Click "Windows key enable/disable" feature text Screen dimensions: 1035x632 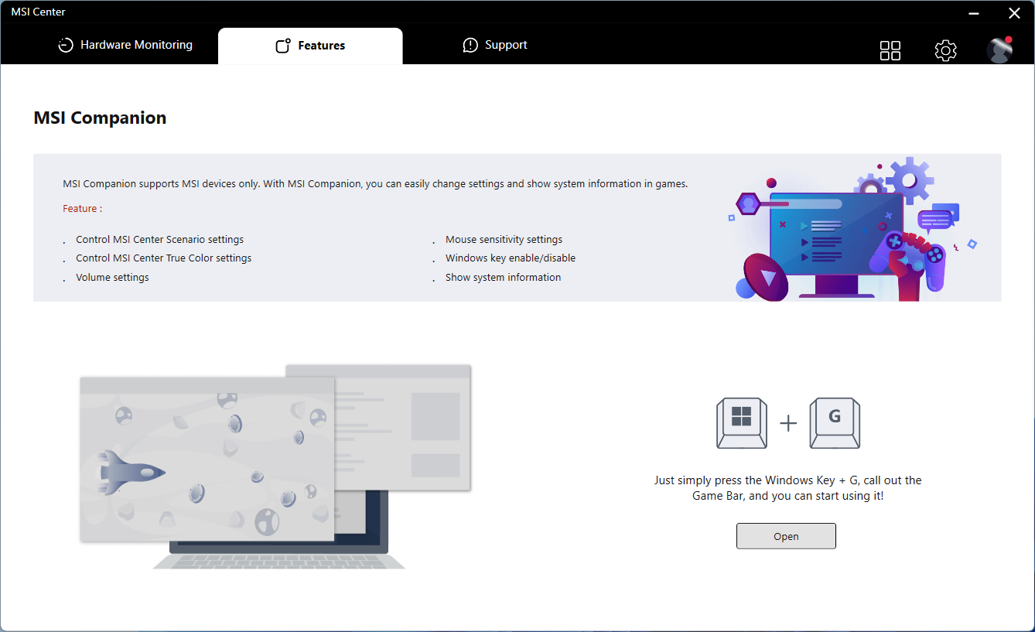pos(511,258)
